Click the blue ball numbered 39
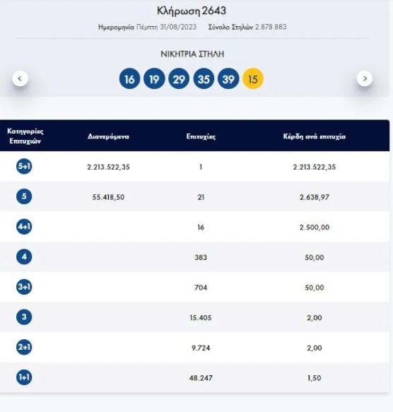The image size is (393, 412). click(228, 78)
